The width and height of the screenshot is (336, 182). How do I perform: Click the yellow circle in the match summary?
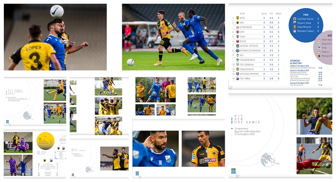46,141
